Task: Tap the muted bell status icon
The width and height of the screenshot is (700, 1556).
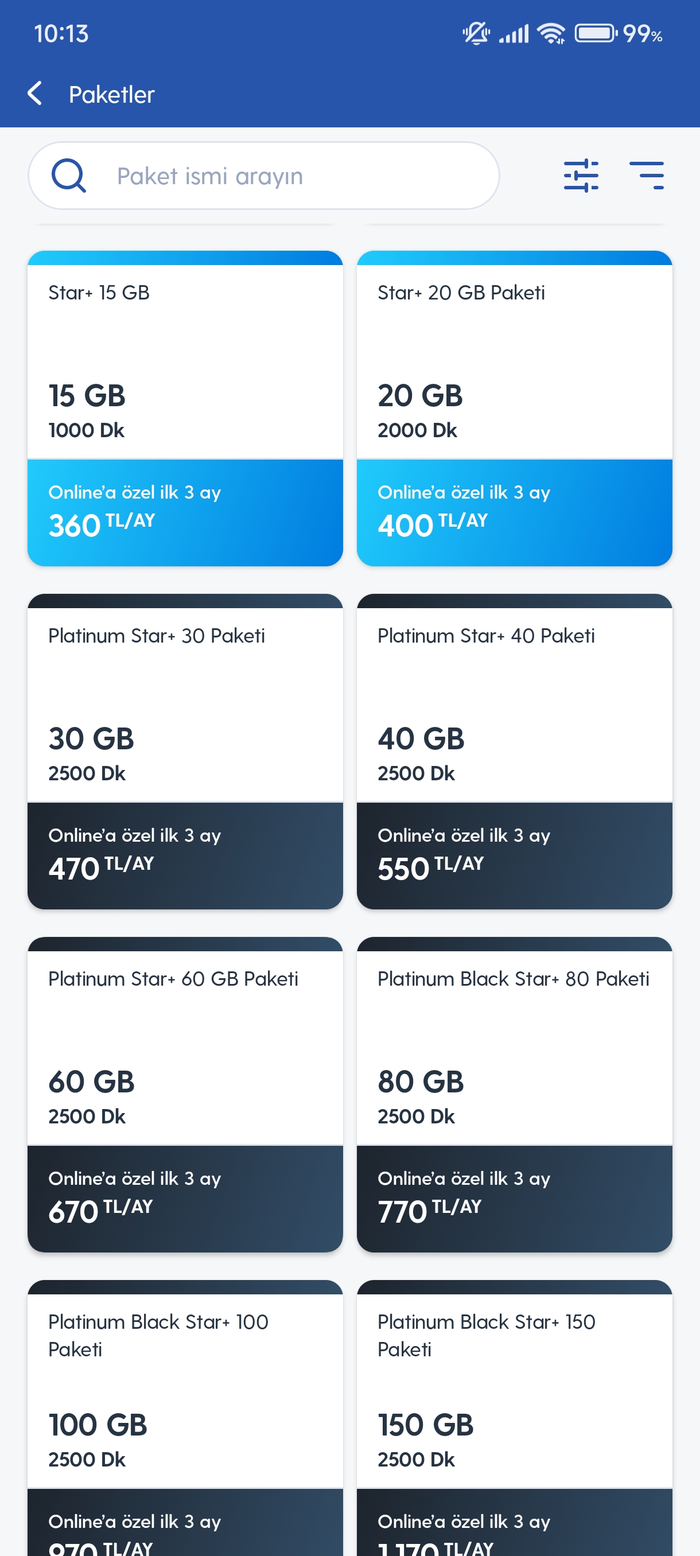Action: (x=476, y=33)
